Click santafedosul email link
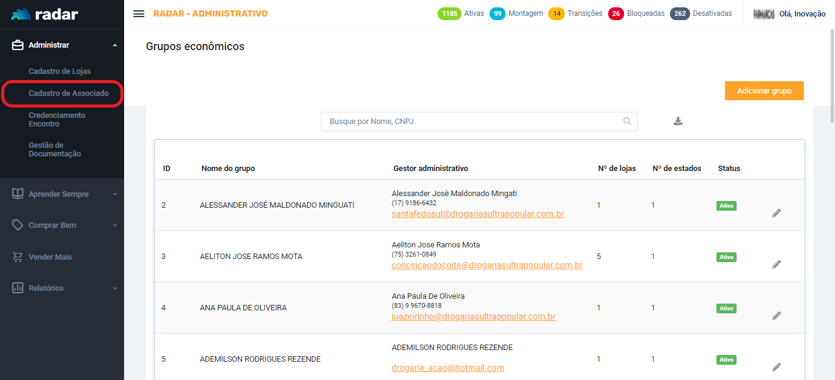 (x=477, y=214)
